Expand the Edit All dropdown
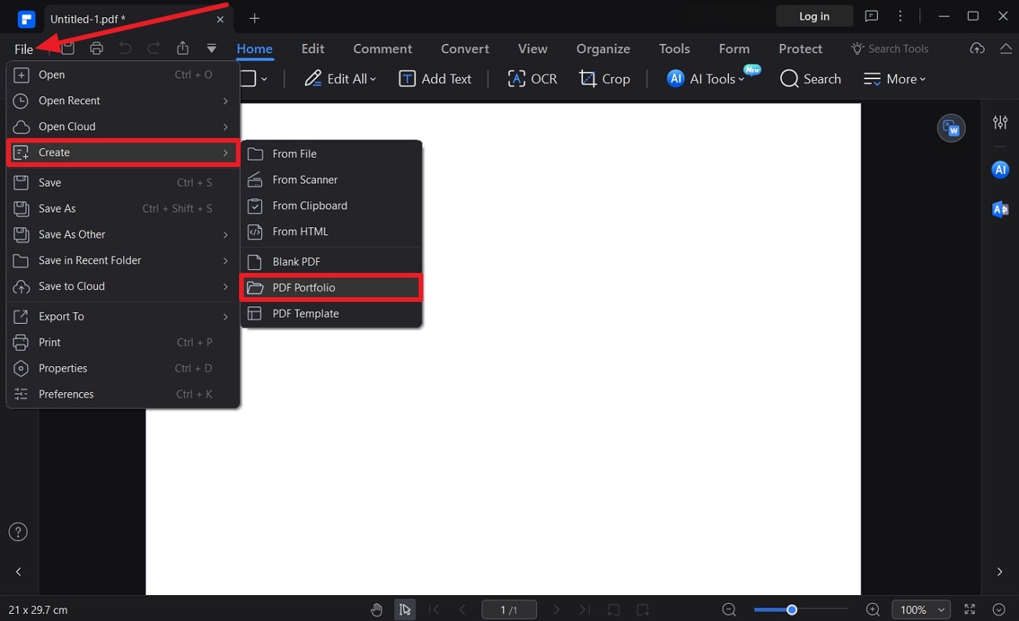Viewport: 1019px width, 621px height. (340, 78)
